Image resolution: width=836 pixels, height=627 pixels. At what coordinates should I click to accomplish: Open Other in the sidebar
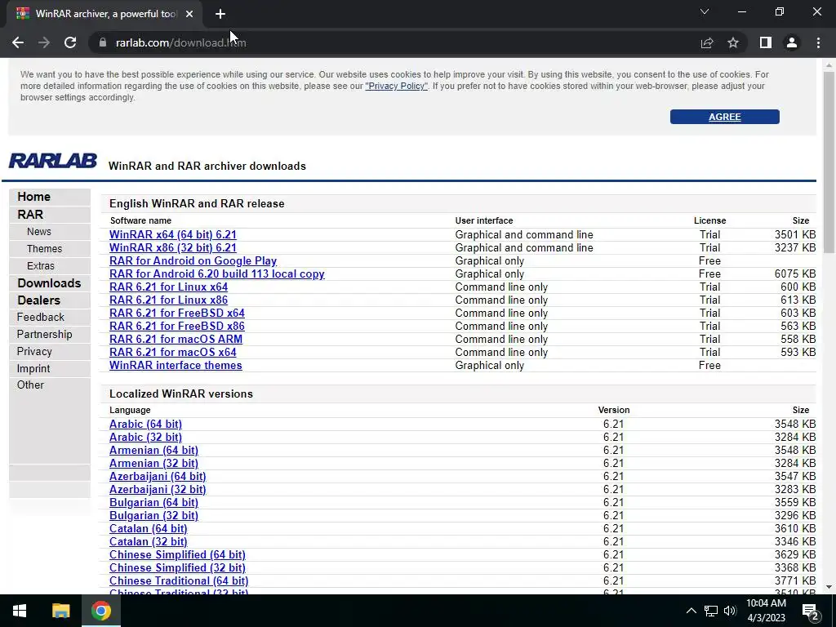coord(30,385)
